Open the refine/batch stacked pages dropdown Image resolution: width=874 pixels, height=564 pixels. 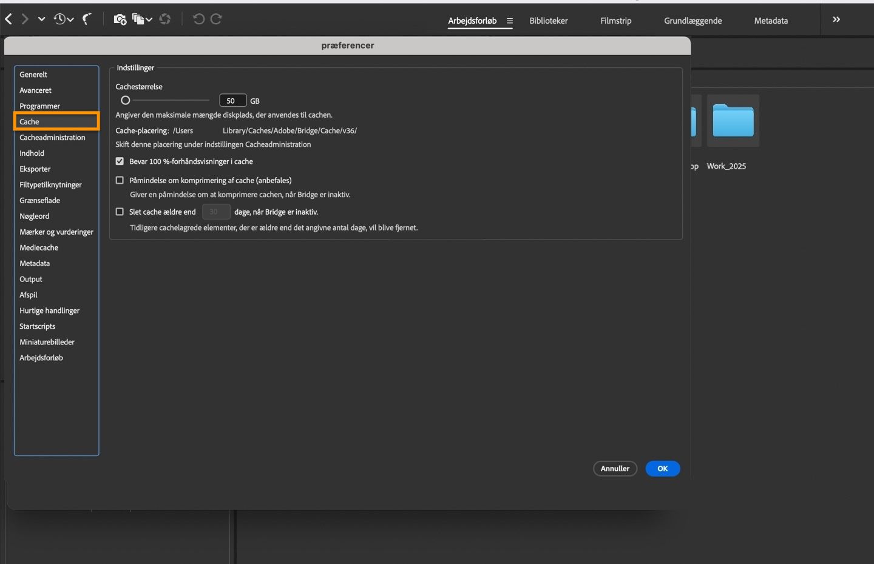click(x=142, y=19)
